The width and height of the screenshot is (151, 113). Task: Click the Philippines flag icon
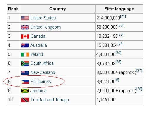coord(25,82)
